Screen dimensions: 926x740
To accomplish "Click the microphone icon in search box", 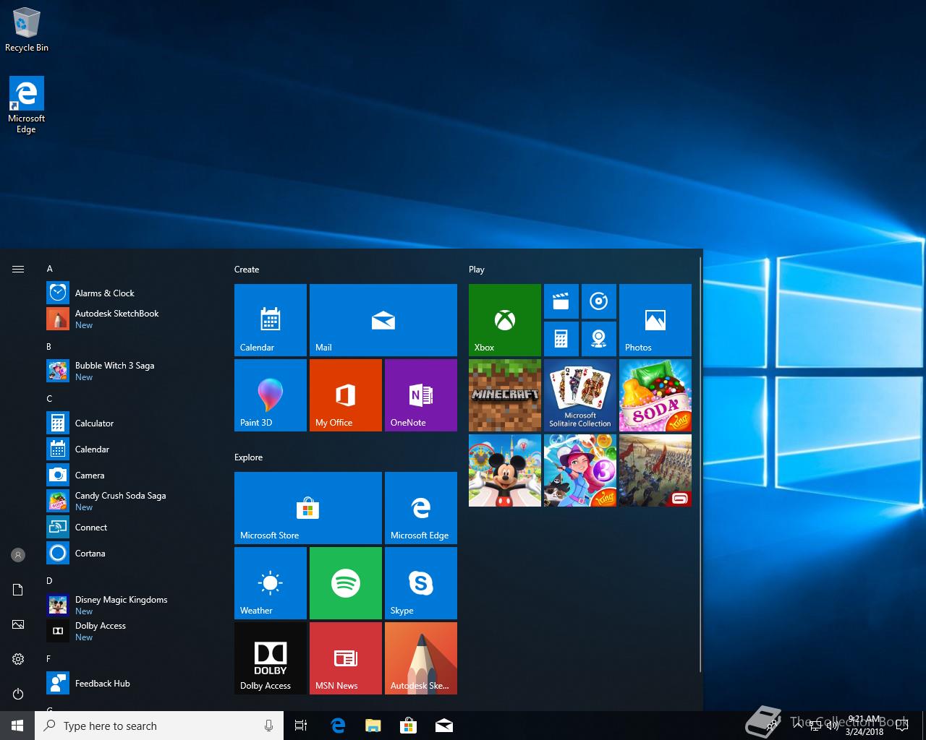I will 268,726.
